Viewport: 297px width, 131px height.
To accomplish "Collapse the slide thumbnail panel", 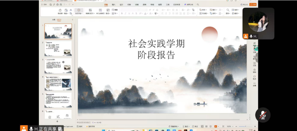I will click(72, 20).
